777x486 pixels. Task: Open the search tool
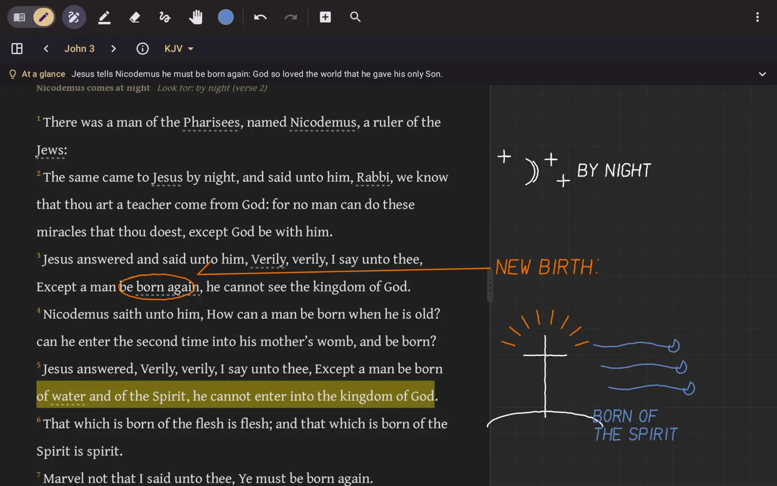pyautogui.click(x=355, y=17)
